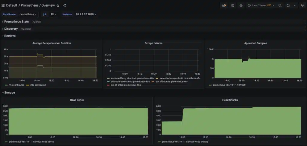
Task: Collapse the Storage row
Action: [x=10, y=93]
